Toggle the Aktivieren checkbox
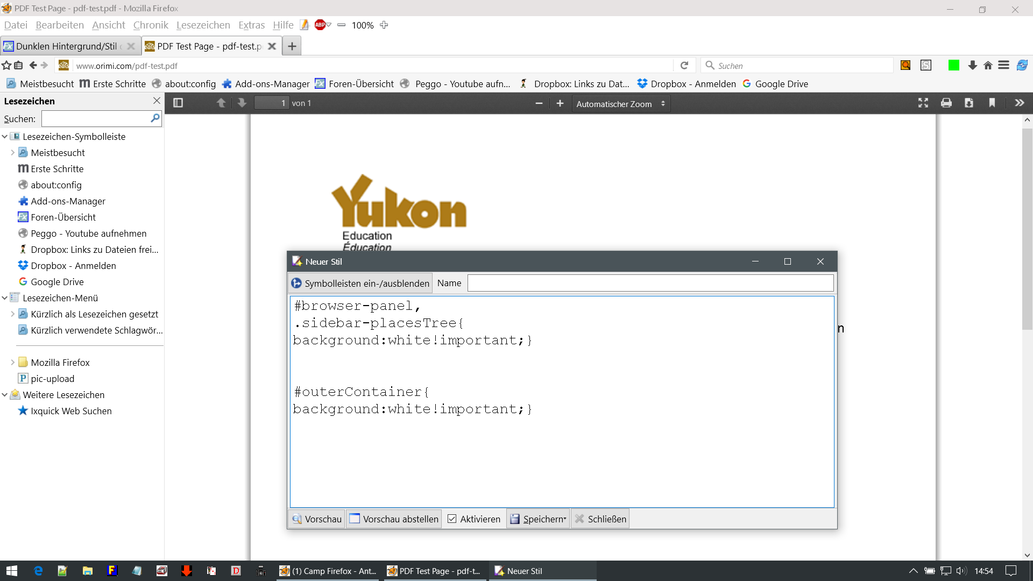 pos(452,519)
